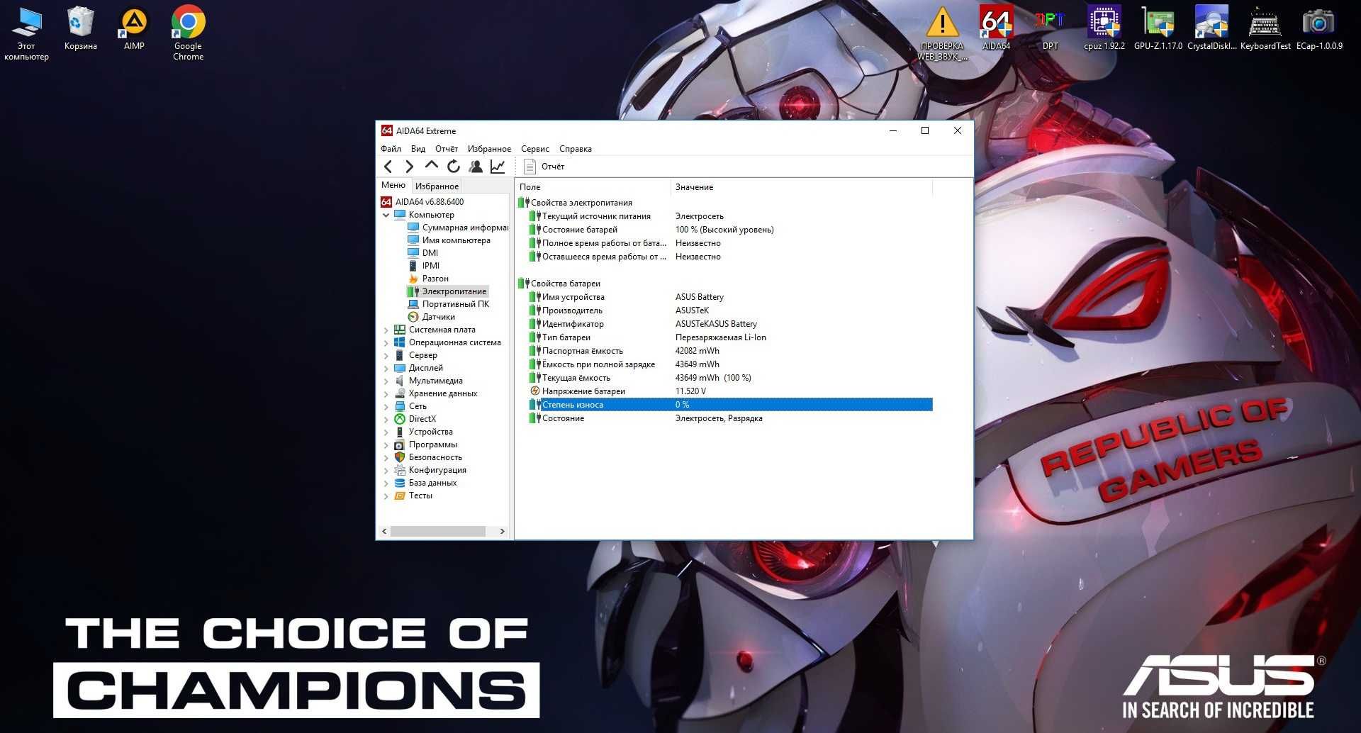1361x733 pixels.
Task: Open GPU-Z.1.17.0 desktop shortcut
Action: (x=1158, y=28)
